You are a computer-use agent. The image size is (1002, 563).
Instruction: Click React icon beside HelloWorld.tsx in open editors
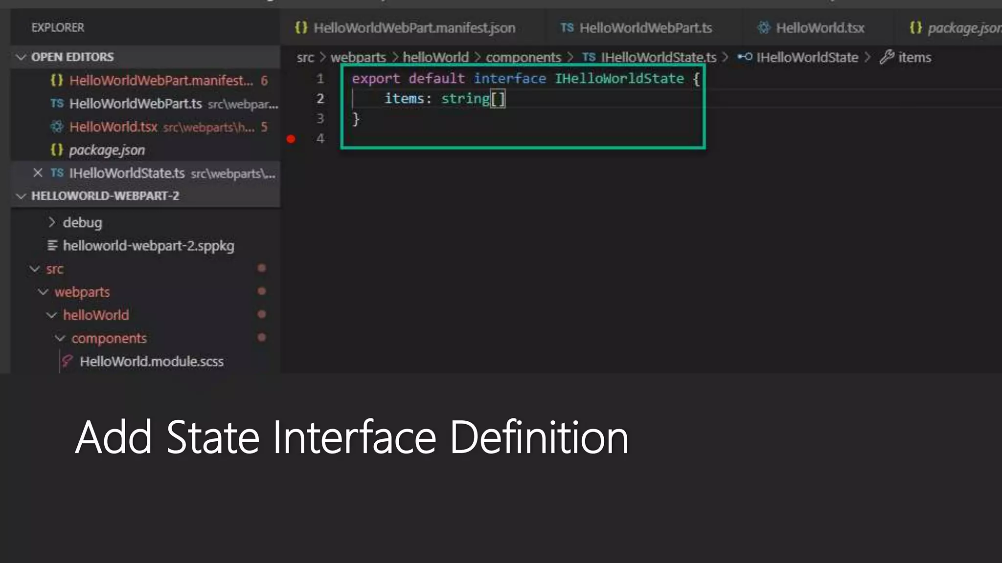tap(57, 127)
